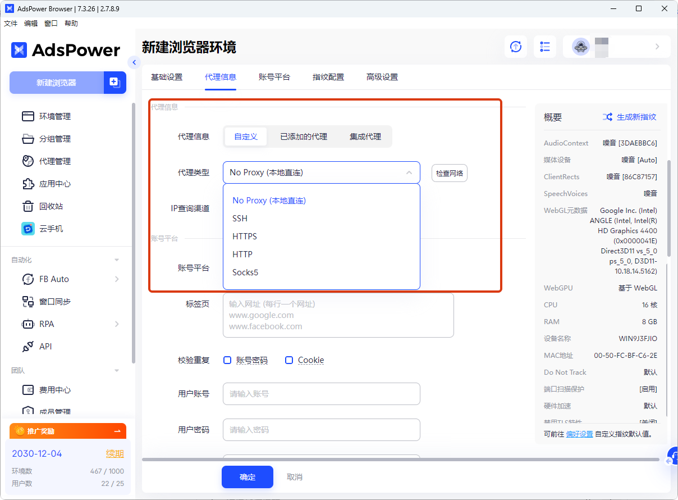678x500 pixels.
Task: Open the 回收站 trash icon
Action: click(28, 206)
